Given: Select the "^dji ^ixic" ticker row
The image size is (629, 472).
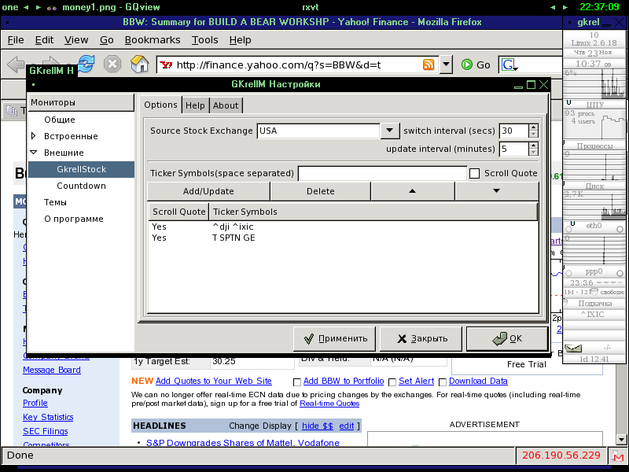Looking at the screenshot, I should pos(343,227).
